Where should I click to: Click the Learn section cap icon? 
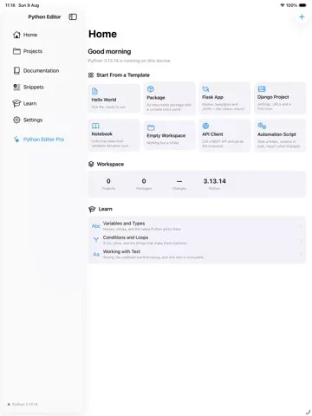point(92,209)
